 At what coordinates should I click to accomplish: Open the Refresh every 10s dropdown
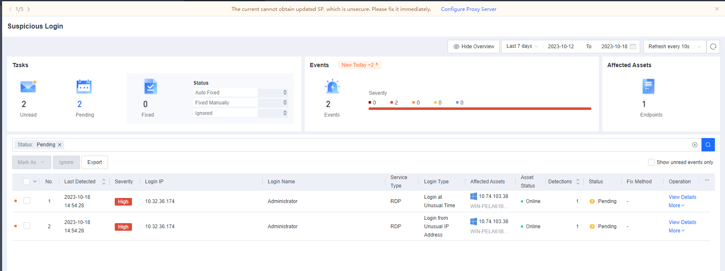pyautogui.click(x=674, y=47)
